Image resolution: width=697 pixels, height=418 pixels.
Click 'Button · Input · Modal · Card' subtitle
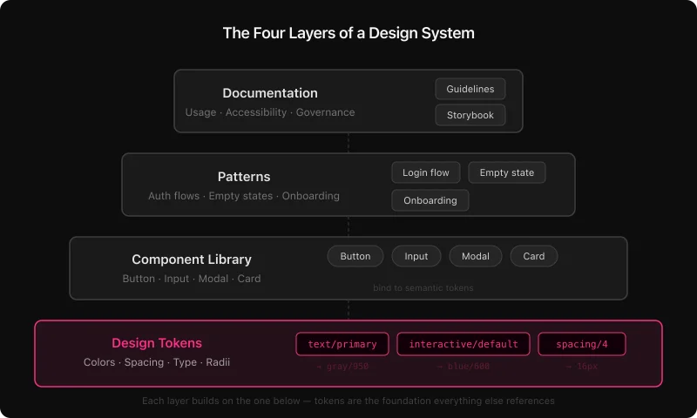tap(192, 279)
